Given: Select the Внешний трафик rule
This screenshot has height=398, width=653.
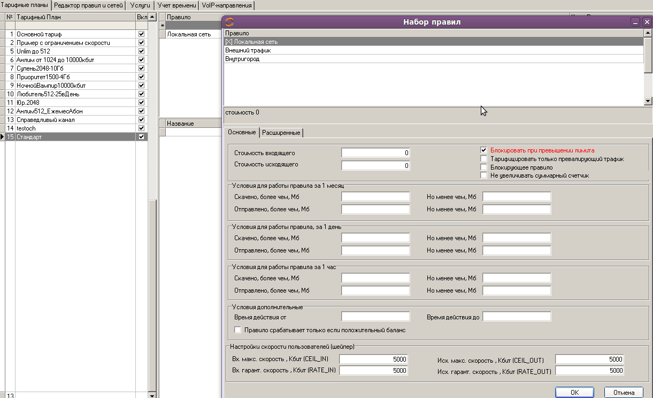Looking at the screenshot, I should coord(248,50).
